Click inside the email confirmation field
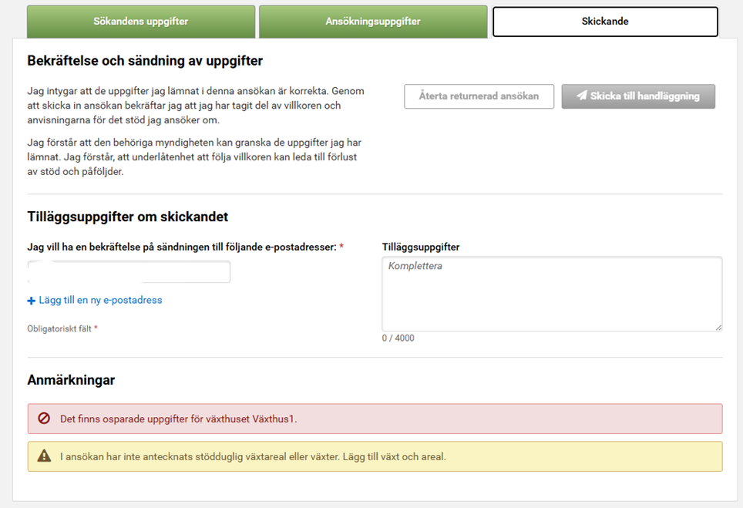743x508 pixels. (128, 271)
